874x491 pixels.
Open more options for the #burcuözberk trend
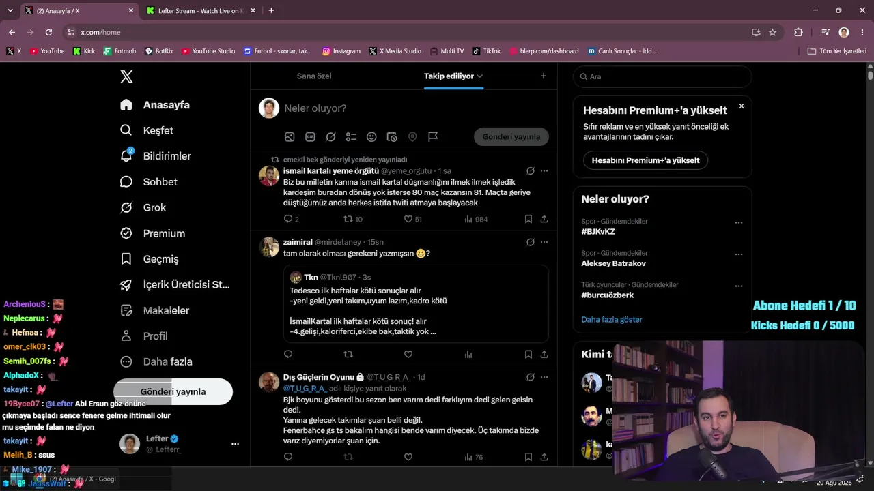click(x=738, y=286)
